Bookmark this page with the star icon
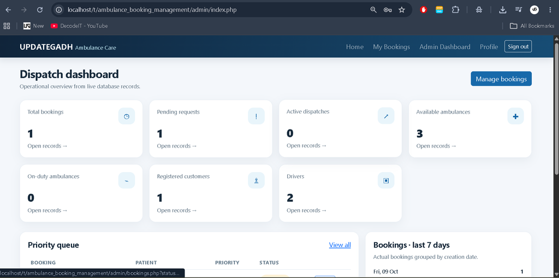 tap(402, 10)
